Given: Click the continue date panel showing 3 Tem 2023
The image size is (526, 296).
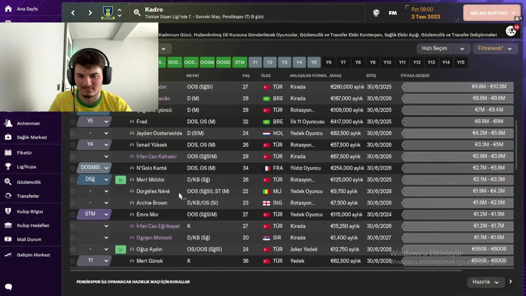Looking at the screenshot, I should coord(431,13).
